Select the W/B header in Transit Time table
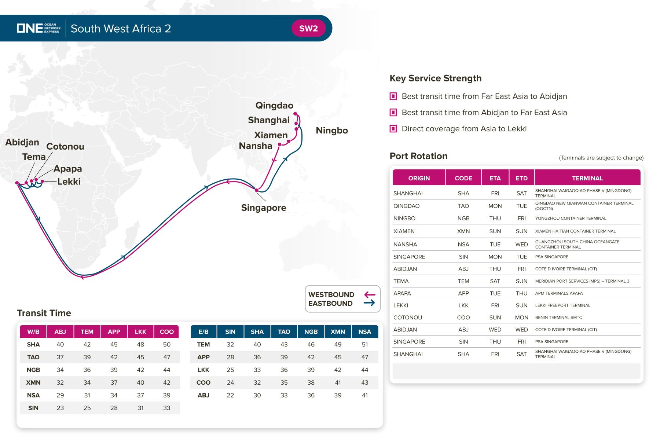 click(33, 331)
